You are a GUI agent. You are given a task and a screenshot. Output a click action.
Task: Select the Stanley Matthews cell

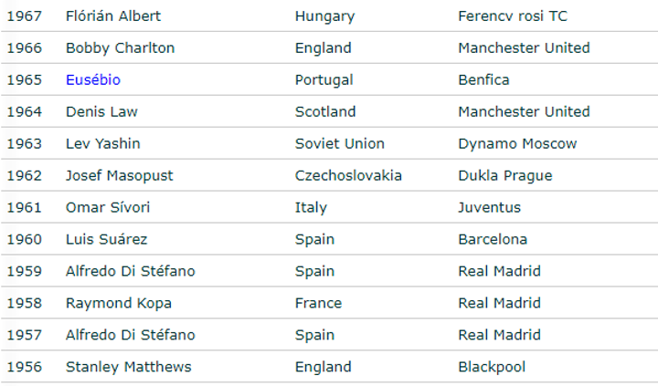[x=129, y=368]
